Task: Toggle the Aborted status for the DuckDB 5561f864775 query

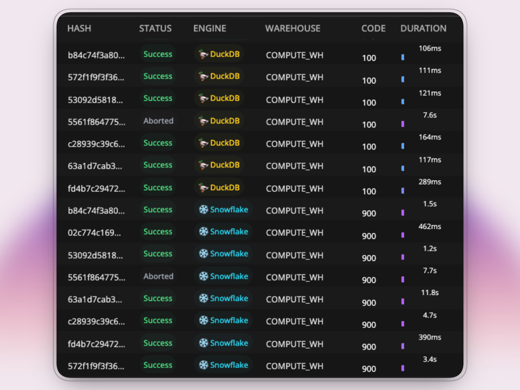Action: (x=158, y=121)
